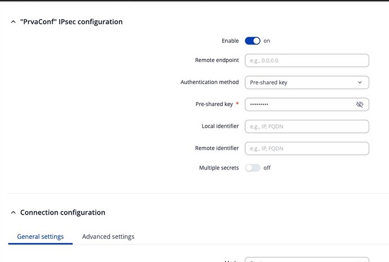Click the "Local identifier" label text

pos(220,126)
